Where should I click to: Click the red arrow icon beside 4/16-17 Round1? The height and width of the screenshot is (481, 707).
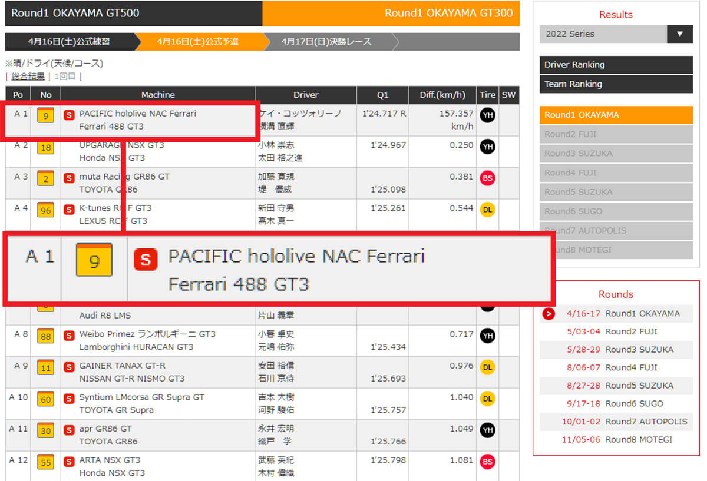[x=549, y=314]
